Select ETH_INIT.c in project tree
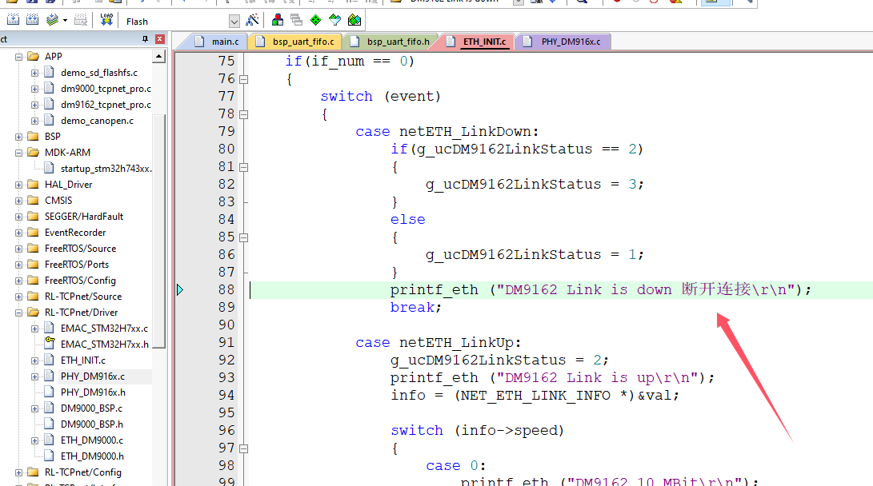This screenshot has height=486, width=873. (x=83, y=361)
